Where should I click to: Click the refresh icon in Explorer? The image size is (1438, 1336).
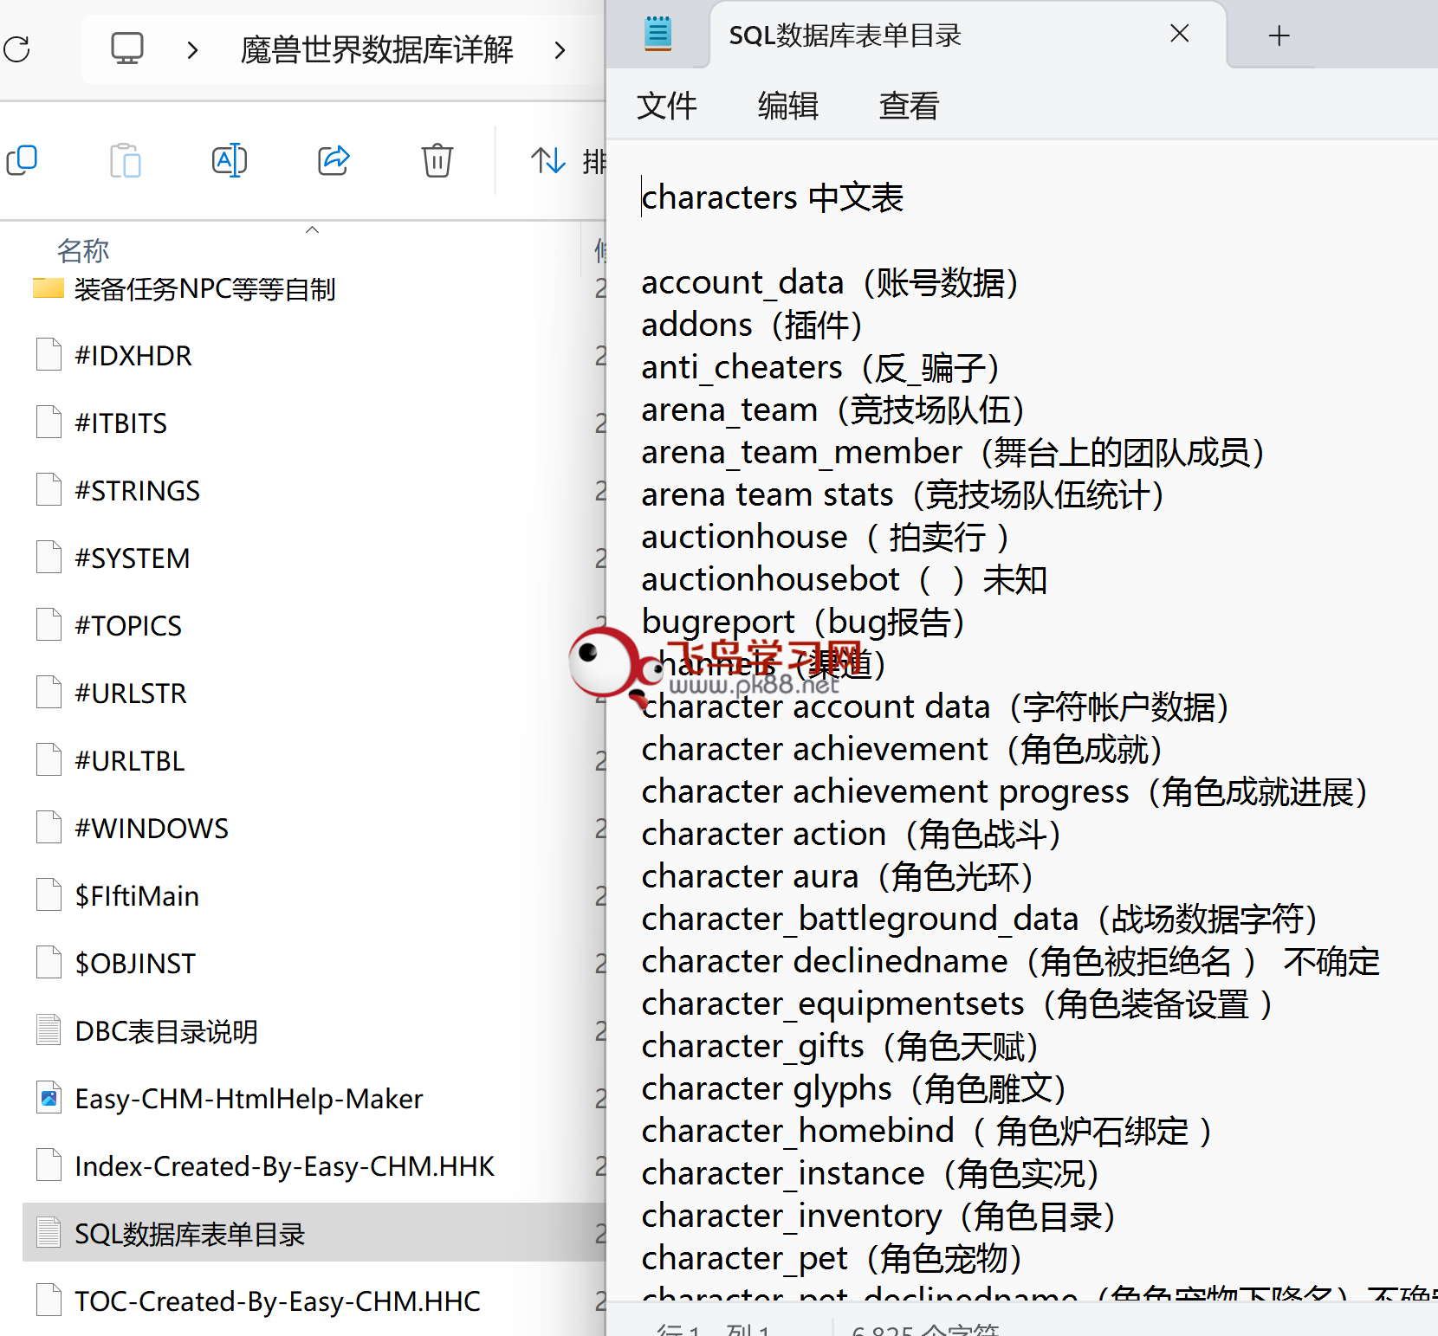tap(17, 49)
